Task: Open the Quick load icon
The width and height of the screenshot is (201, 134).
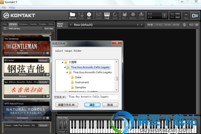Action: coord(115,16)
